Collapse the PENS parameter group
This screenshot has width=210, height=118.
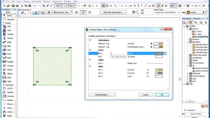pos(90,67)
